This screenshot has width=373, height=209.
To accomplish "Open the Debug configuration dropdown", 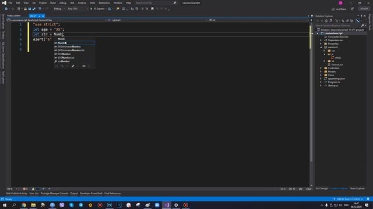I will coord(59,9).
